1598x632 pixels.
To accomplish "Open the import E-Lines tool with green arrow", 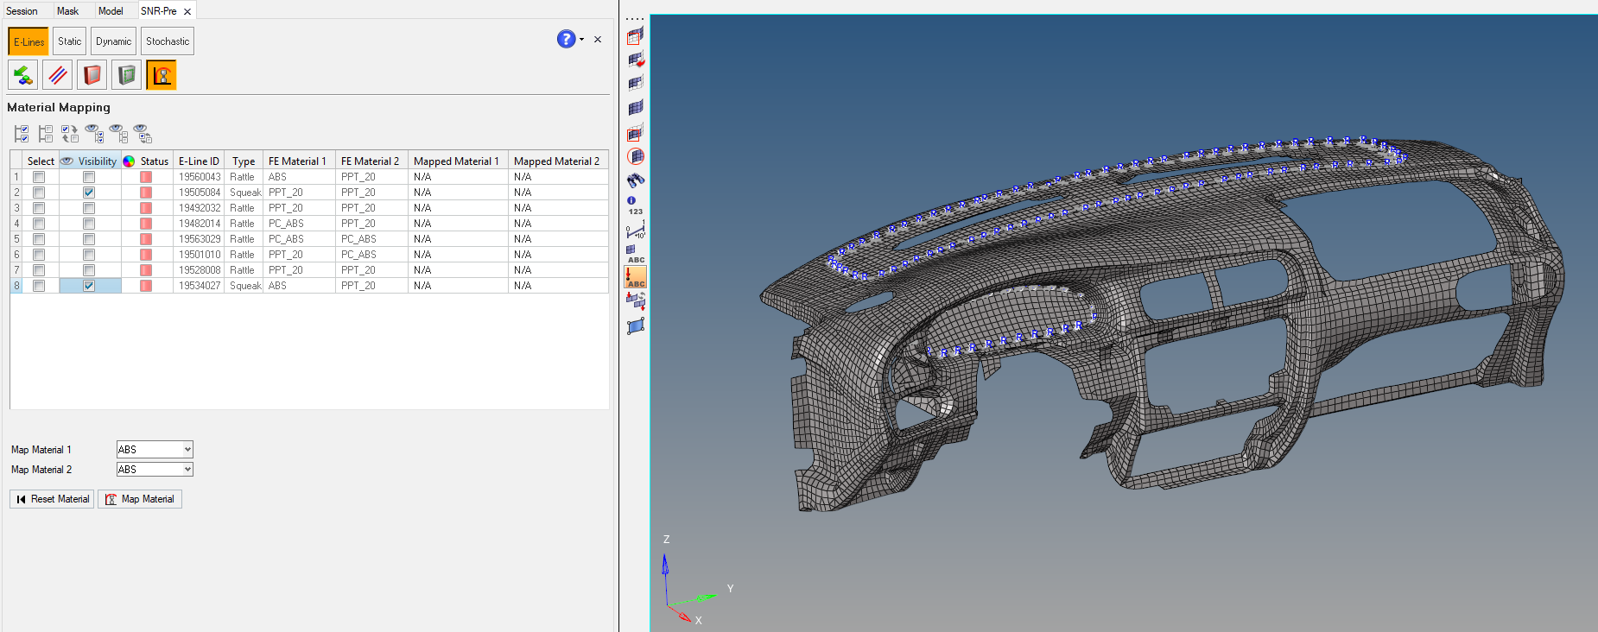I will click(23, 75).
